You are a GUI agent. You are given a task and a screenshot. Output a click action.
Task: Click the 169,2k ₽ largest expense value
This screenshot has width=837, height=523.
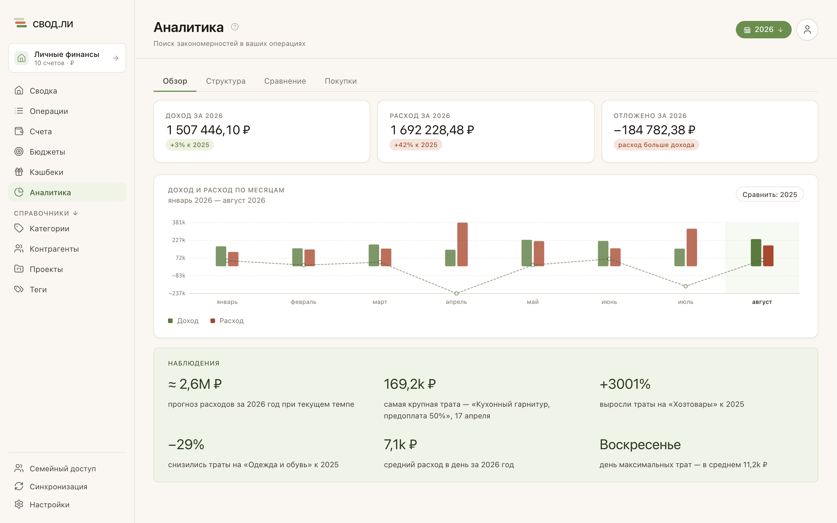tap(410, 384)
